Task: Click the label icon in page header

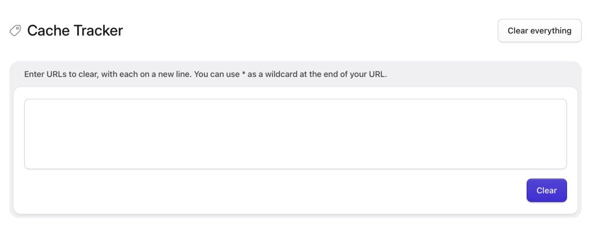Action: coord(16,30)
